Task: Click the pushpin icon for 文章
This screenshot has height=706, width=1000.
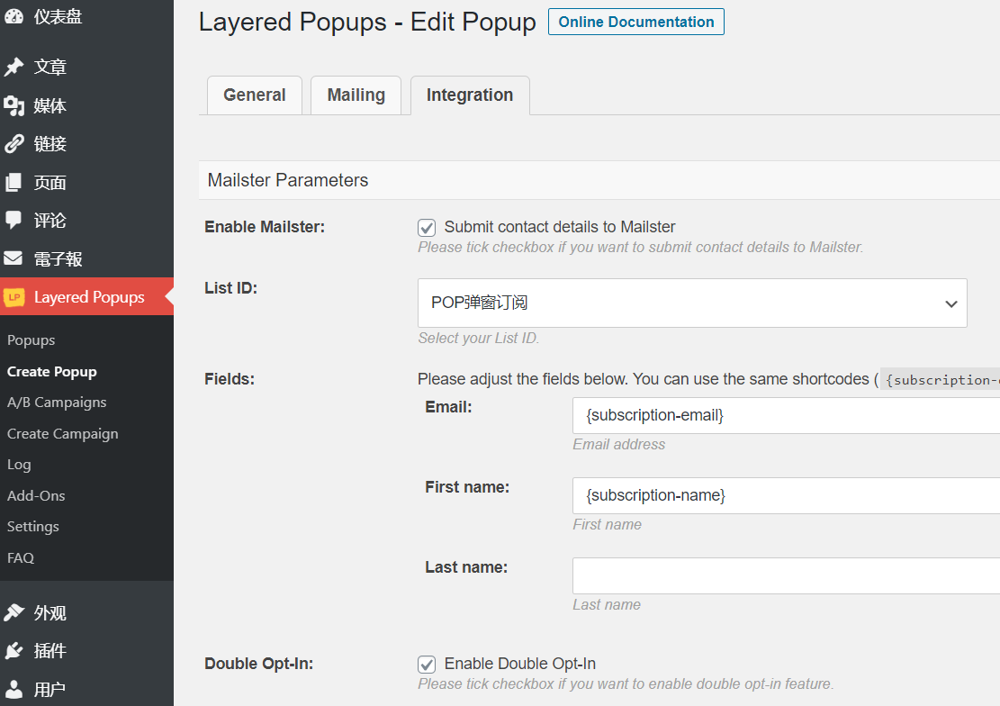Action: (14, 67)
